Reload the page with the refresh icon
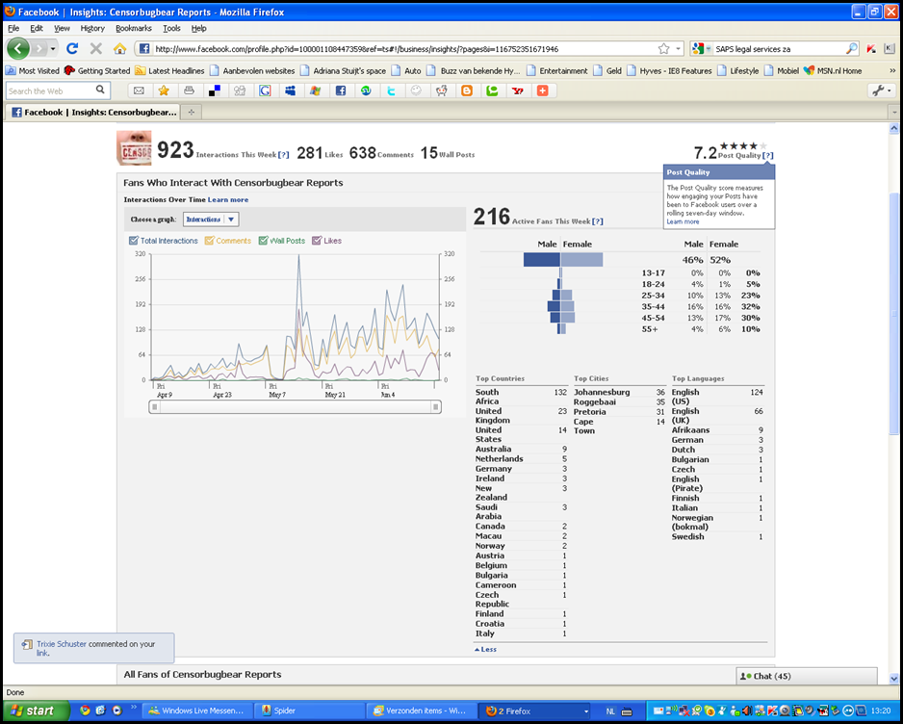 point(72,49)
